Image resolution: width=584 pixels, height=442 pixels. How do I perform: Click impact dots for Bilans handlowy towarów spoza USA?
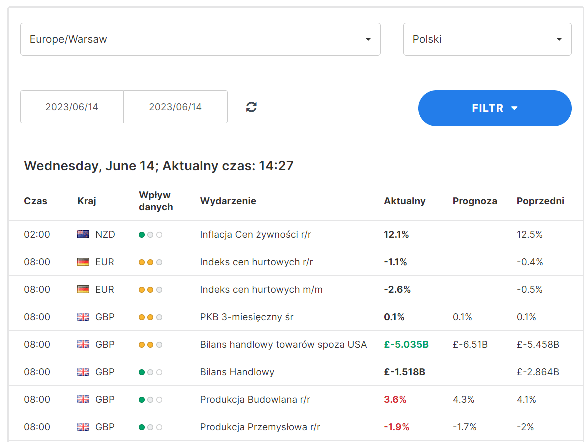150,345
